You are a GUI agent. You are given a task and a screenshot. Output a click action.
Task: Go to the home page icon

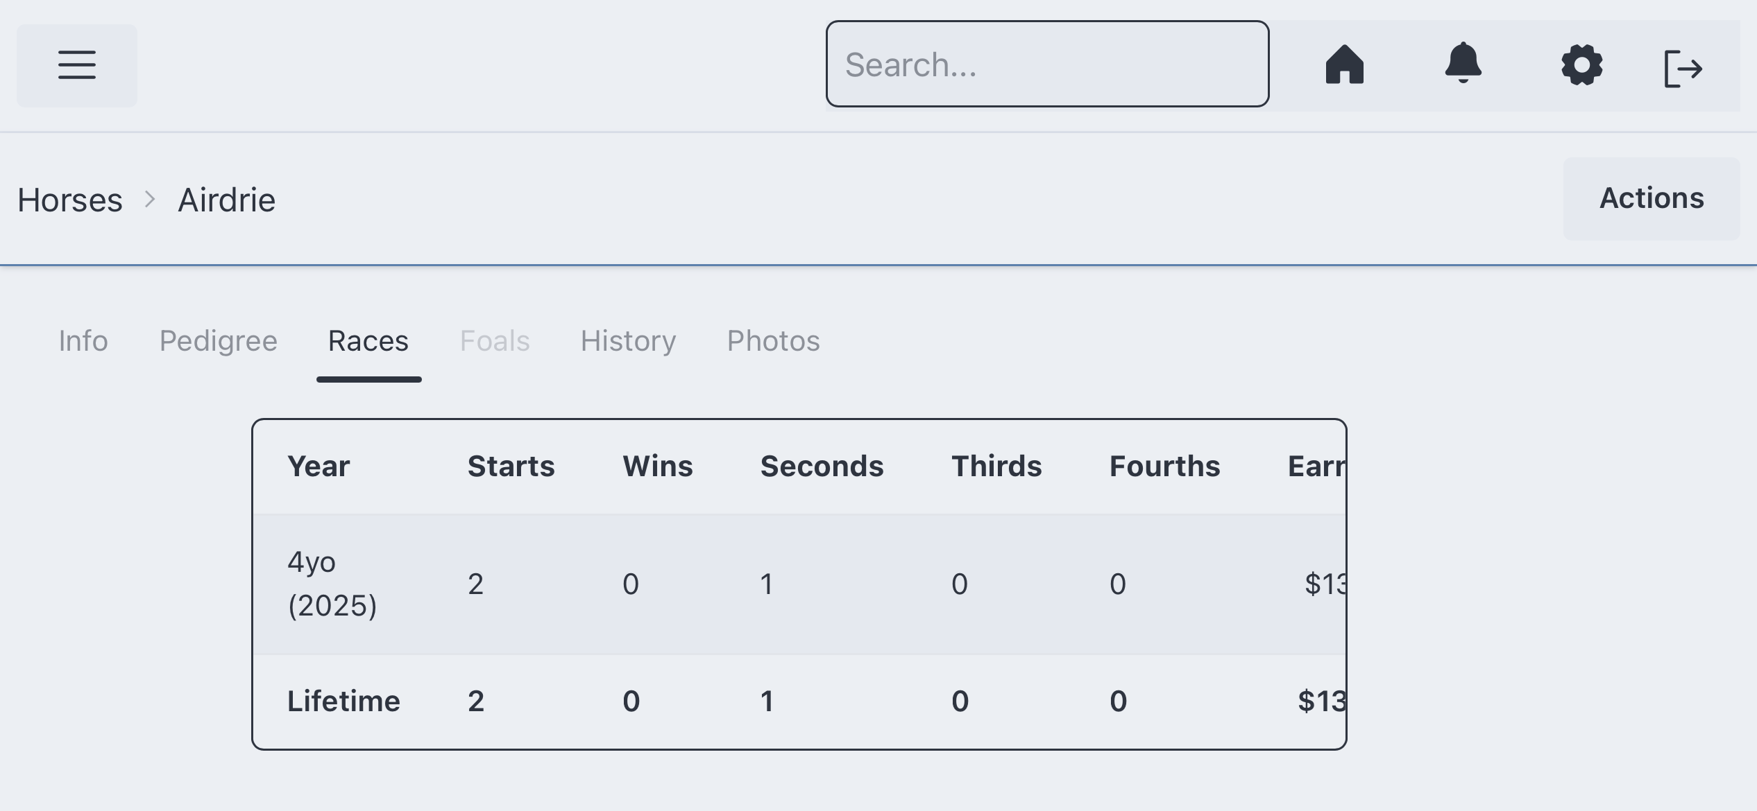click(x=1344, y=65)
